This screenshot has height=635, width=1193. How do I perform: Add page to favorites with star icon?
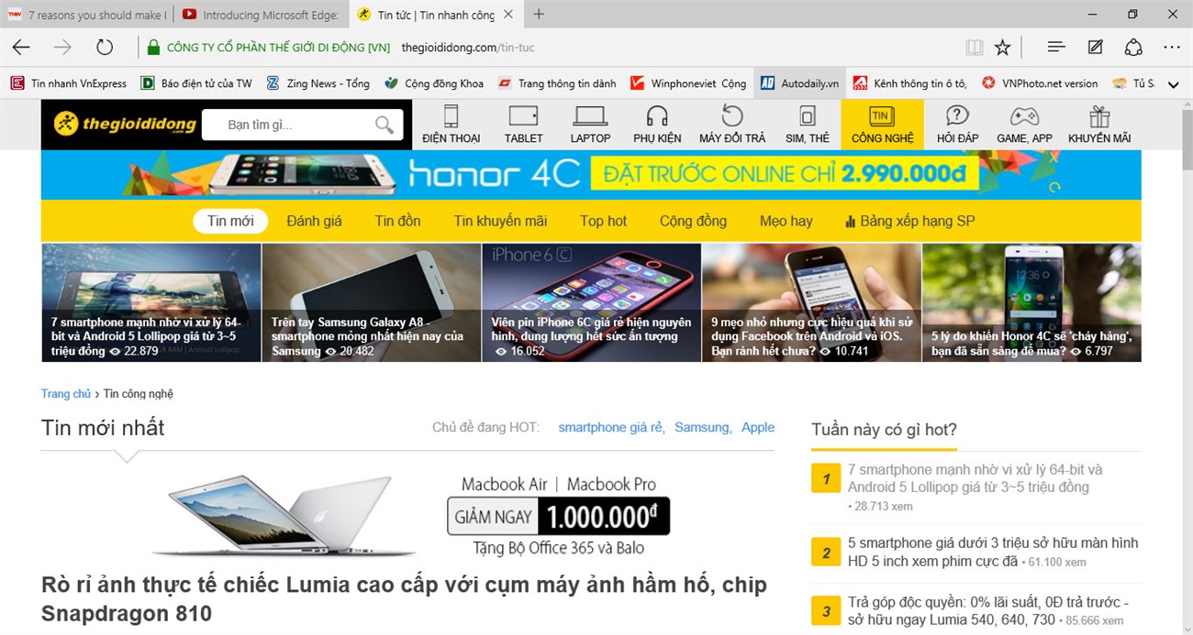1003,47
